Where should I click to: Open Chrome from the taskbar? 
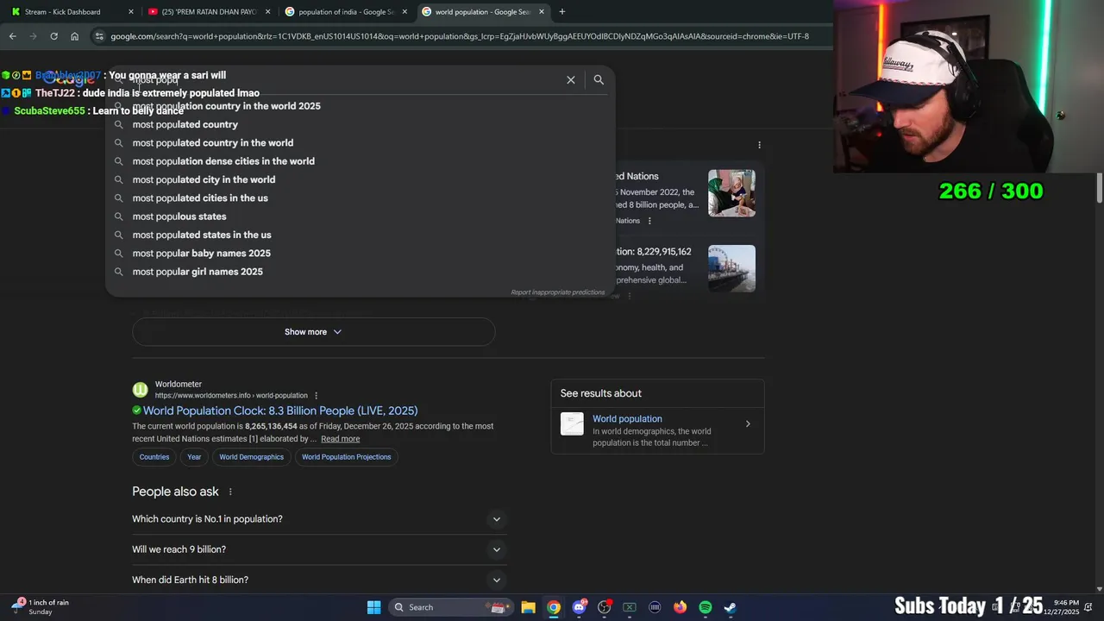[x=554, y=607]
